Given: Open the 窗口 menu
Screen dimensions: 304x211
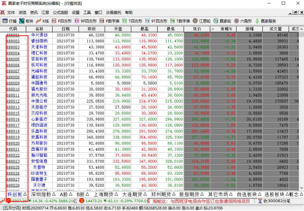Looking at the screenshot, I should coord(98,13).
